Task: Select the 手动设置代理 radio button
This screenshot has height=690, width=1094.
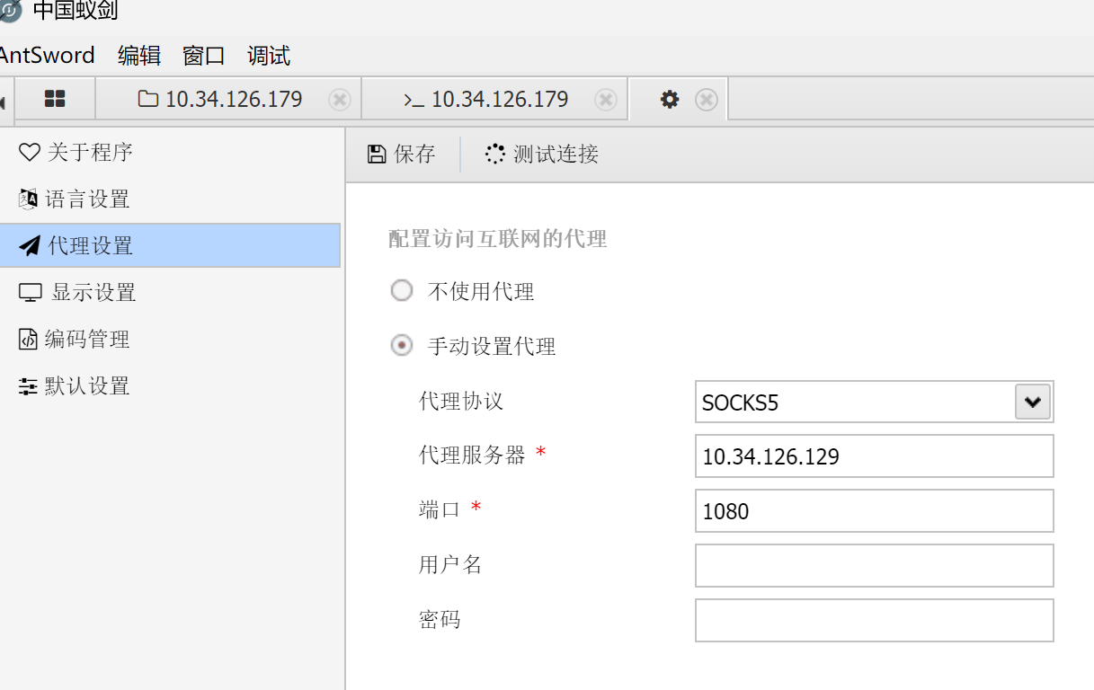Action: coord(402,345)
